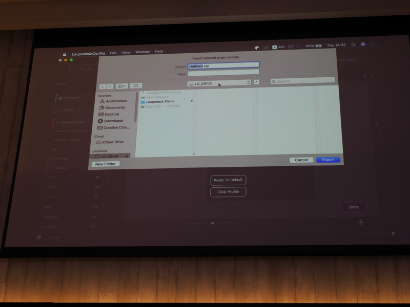Image resolution: width=410 pixels, height=307 pixels.
Task: Open the column view mode dropdown
Action: (121, 86)
